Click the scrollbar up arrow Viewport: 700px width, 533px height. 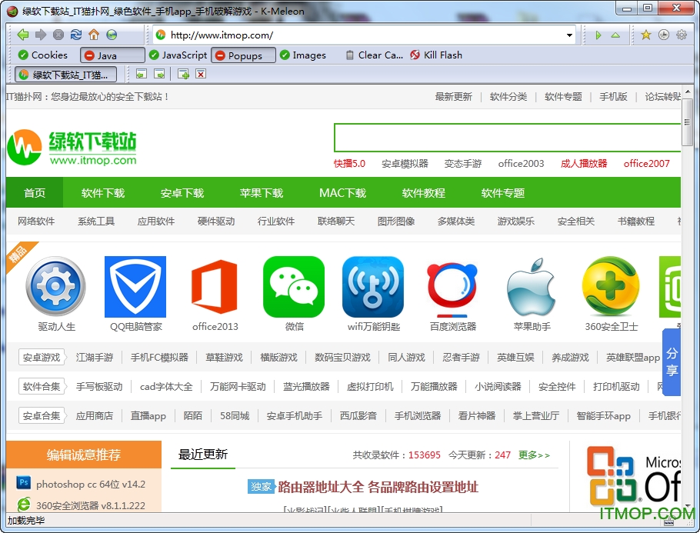tap(687, 92)
